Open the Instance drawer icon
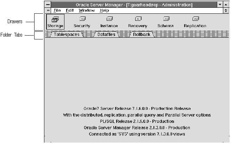This screenshot has height=144, width=231. coord(109,22)
